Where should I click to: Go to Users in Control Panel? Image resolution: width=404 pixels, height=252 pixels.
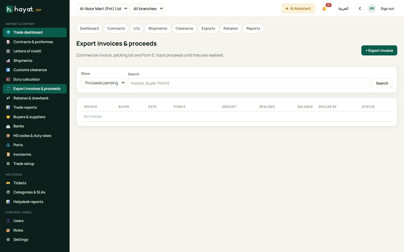pyautogui.click(x=35, y=221)
